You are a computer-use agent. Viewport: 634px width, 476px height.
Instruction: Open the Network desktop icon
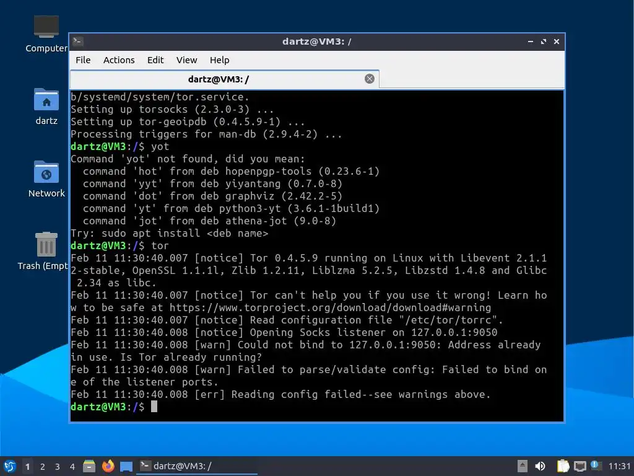click(46, 179)
